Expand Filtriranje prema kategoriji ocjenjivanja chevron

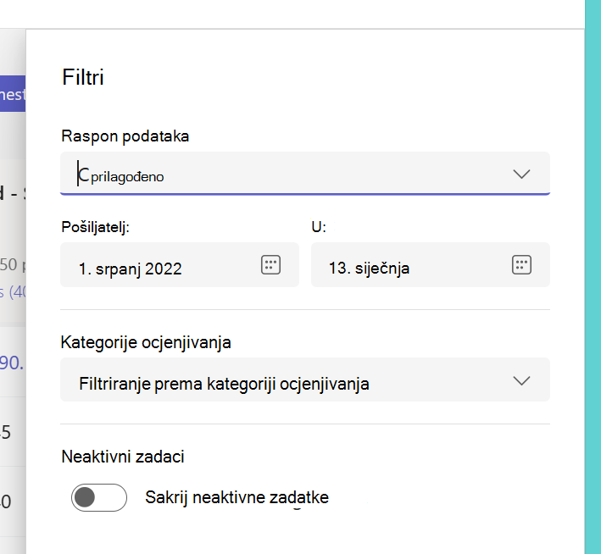[x=521, y=380]
